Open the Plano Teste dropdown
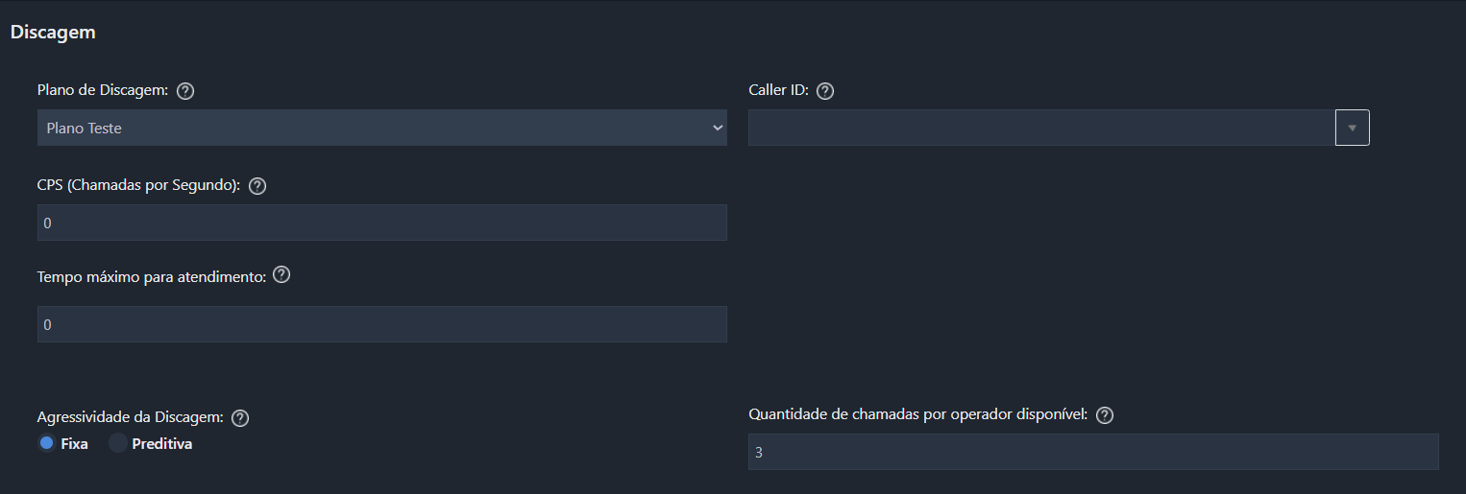Image resolution: width=1466 pixels, height=494 pixels. coord(381,128)
